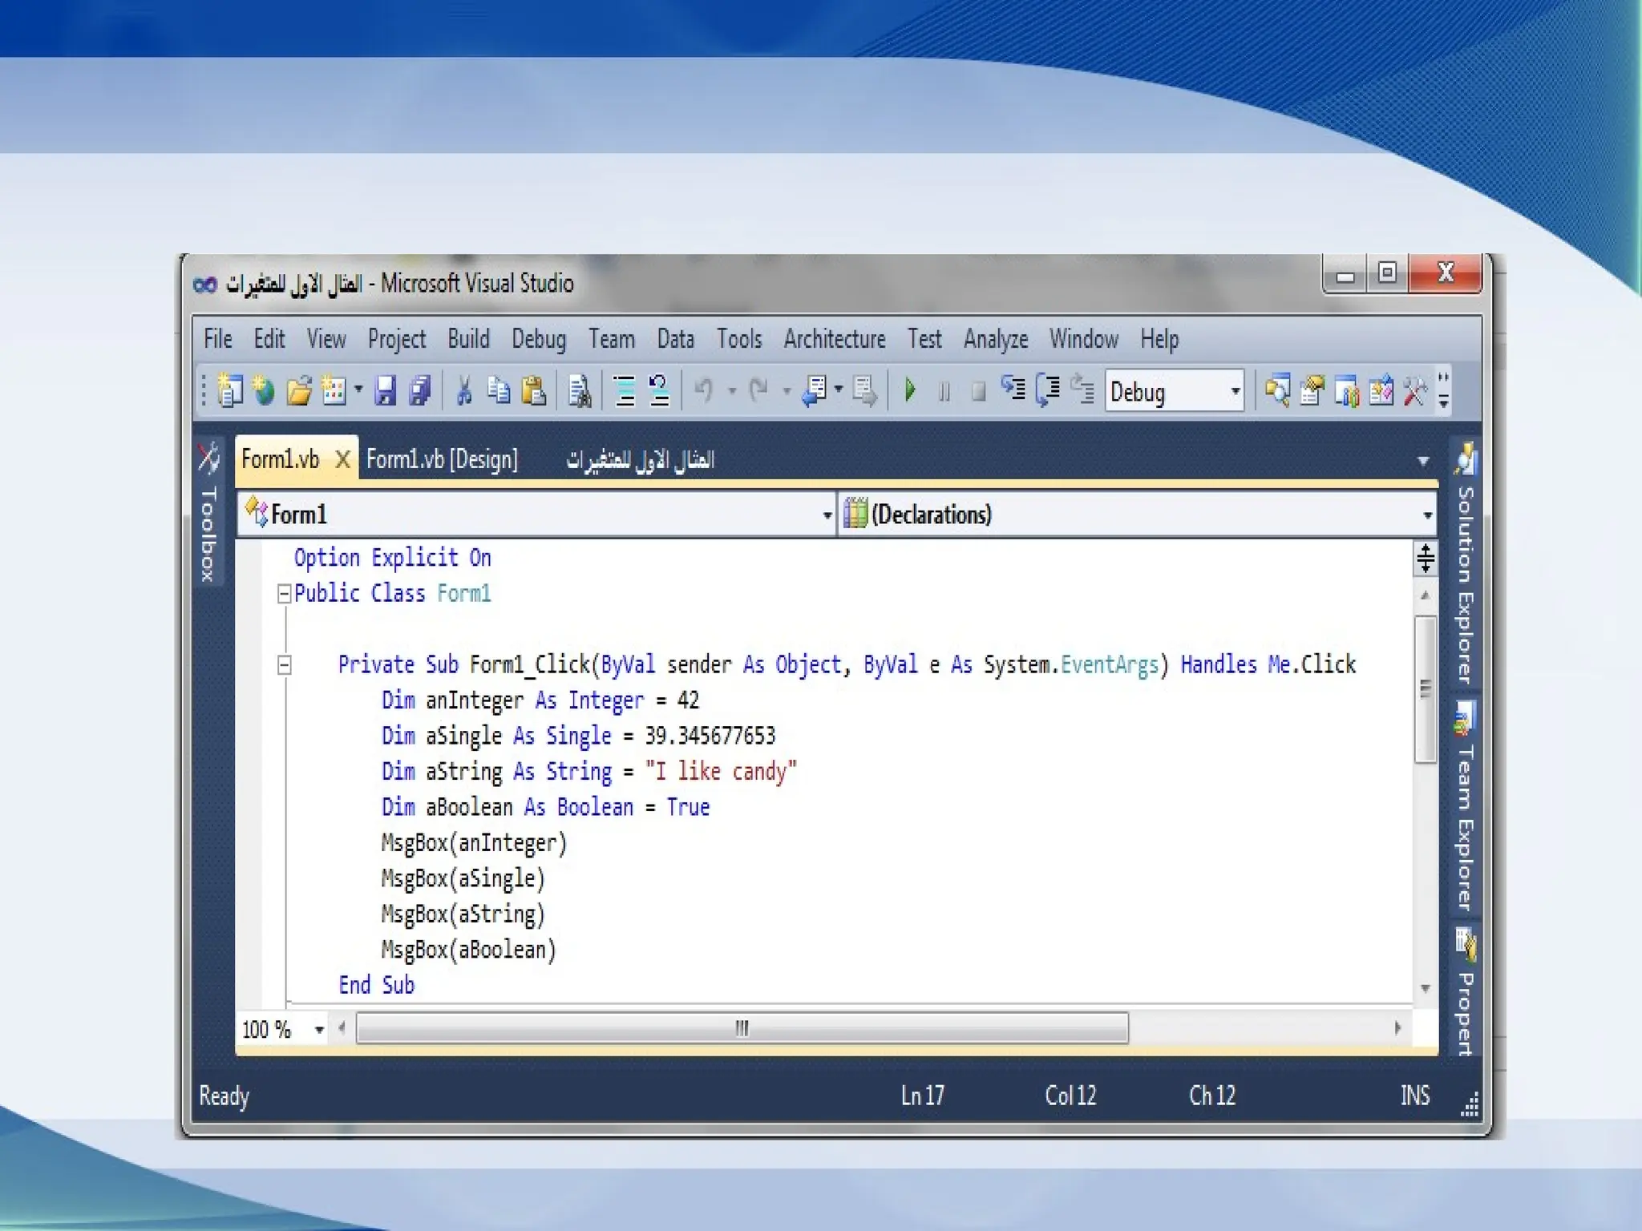This screenshot has height=1231, width=1642.
Task: Open the Edit menu
Action: coord(269,339)
